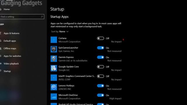Screen dimensions: 187x105
Task: Open the Sort by Name dropdown
Action: (60, 32)
